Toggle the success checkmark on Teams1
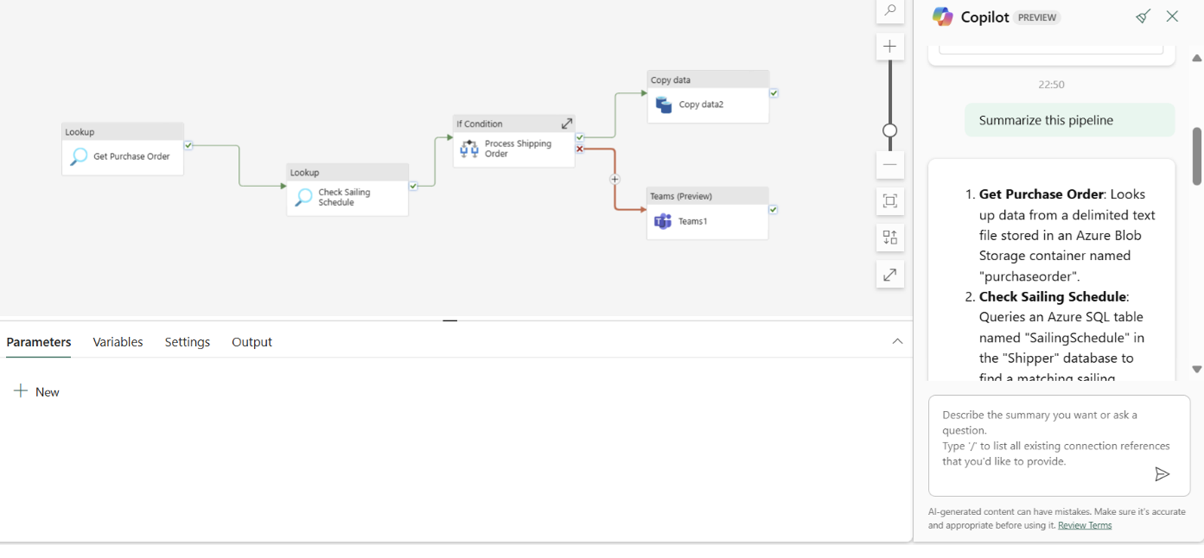1204x558 pixels. [773, 209]
